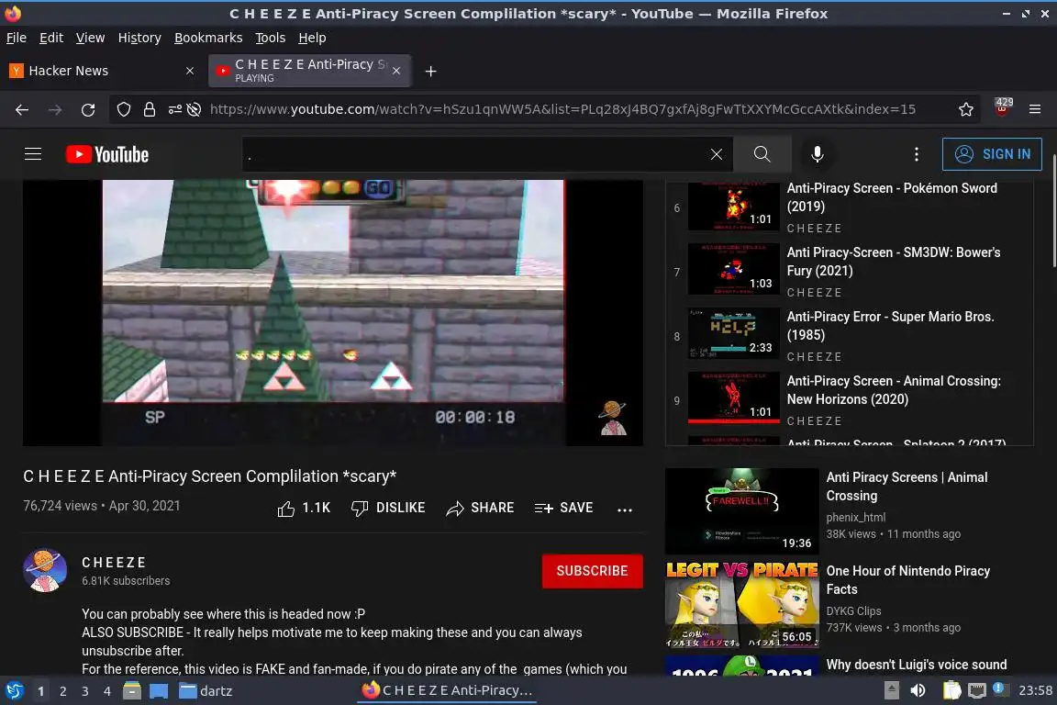
Task: Close the Hacker News tab
Action: pos(190,71)
